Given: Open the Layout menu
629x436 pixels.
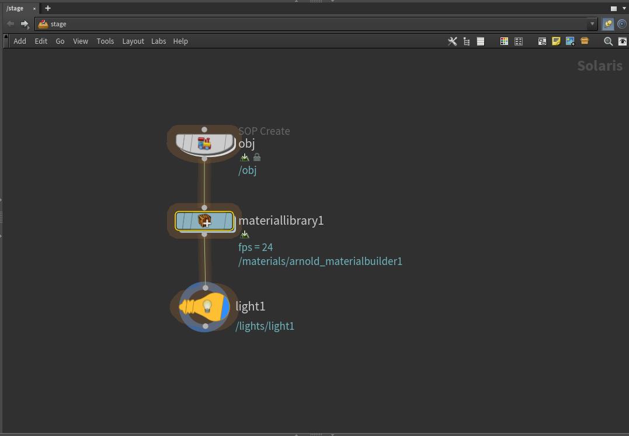Looking at the screenshot, I should 133,41.
